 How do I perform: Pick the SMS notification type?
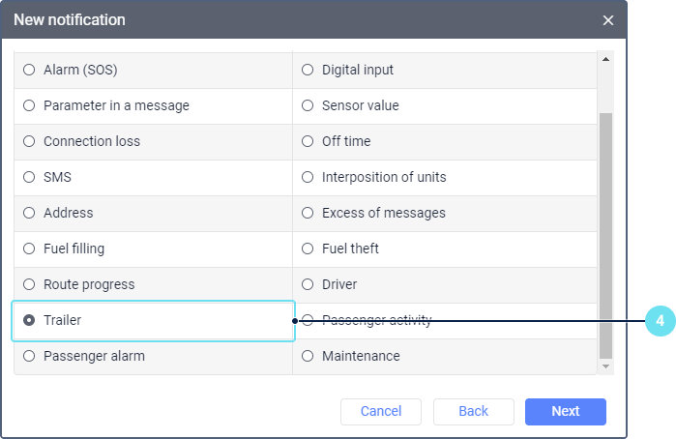[29, 177]
